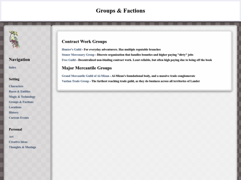Click the Personal section heading
The height and width of the screenshot is (180, 241).
[15, 129]
